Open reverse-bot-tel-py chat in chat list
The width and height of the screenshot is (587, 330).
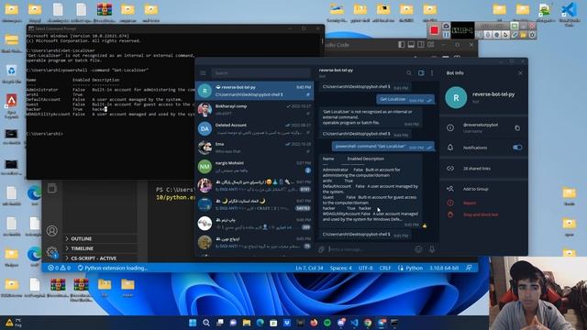(255, 91)
